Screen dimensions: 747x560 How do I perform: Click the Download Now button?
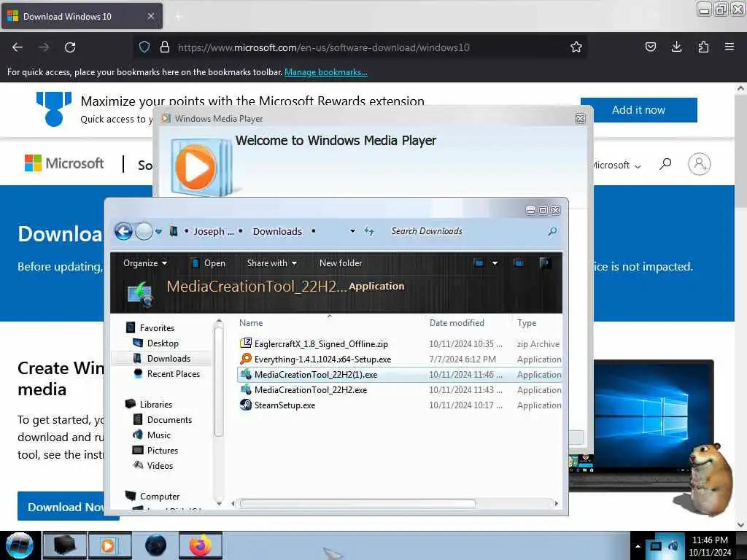(65, 507)
